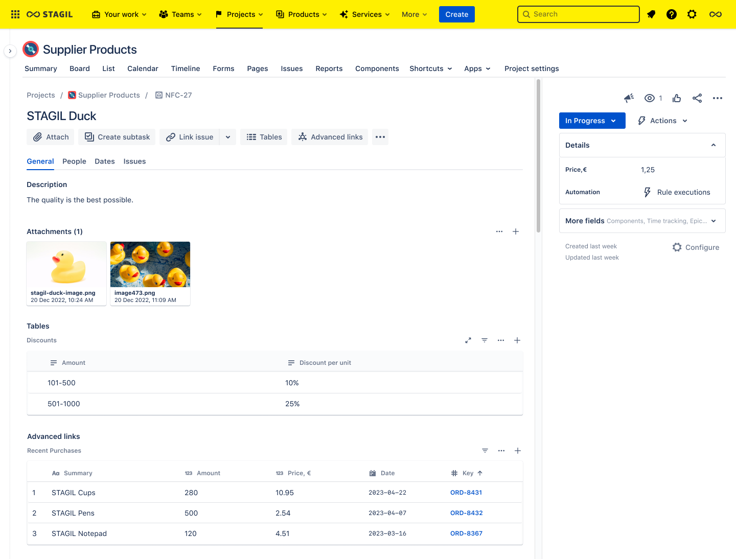Add an attachment with plus icon
Screen dimensions: 736x559
pos(516,231)
